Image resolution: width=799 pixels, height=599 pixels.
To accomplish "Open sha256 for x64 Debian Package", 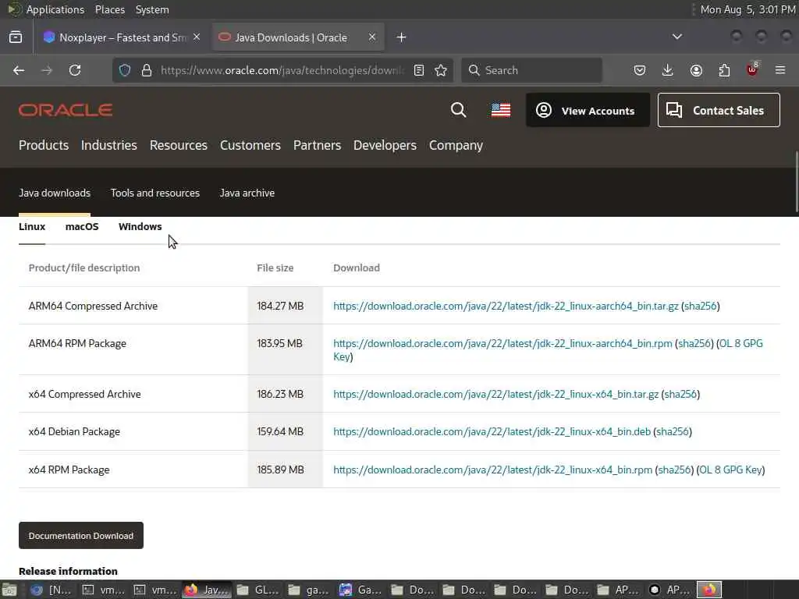I will [672, 431].
